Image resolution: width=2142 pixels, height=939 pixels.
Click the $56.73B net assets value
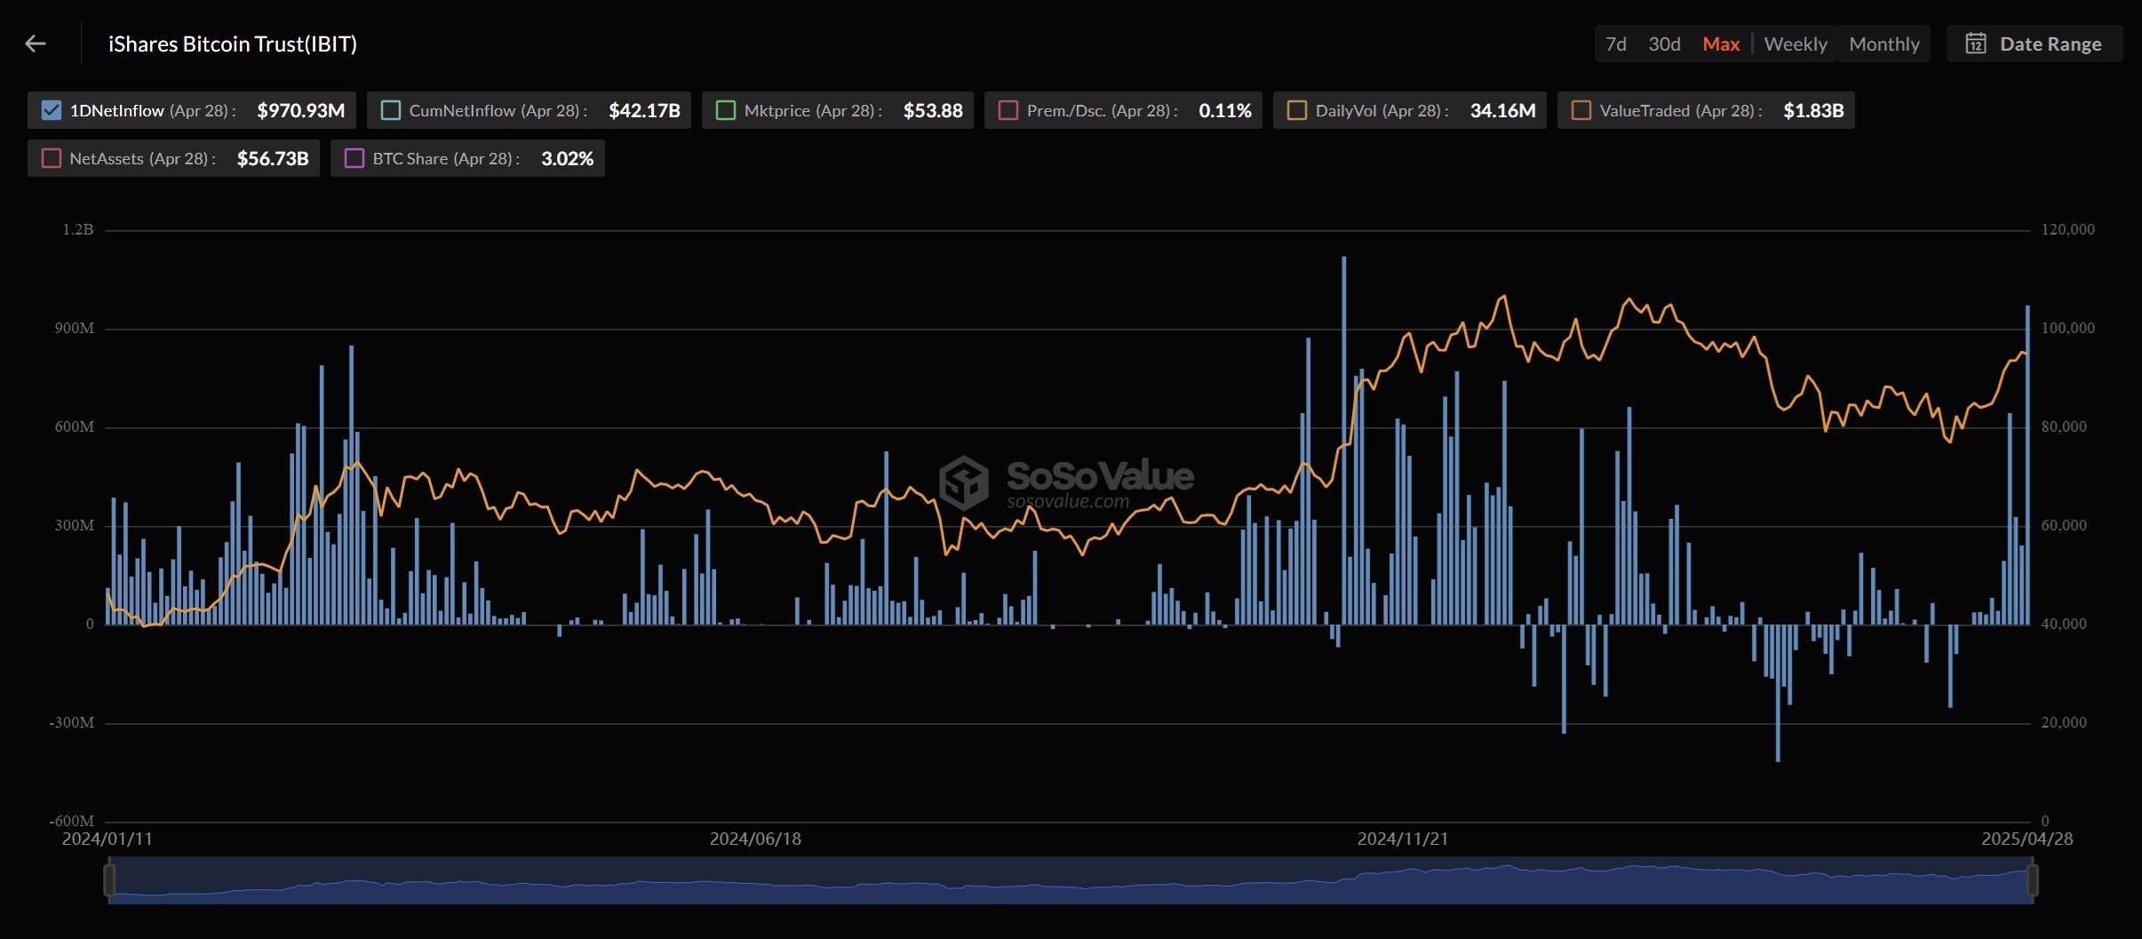point(273,158)
